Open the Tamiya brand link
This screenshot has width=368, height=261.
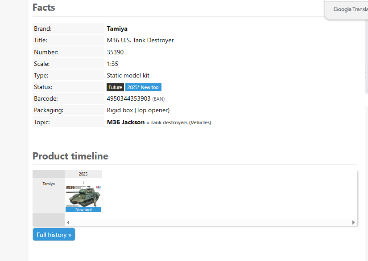pos(117,29)
